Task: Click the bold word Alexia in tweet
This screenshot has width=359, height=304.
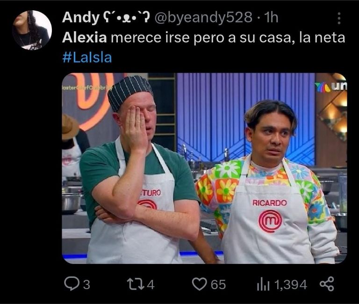Action: [x=84, y=38]
